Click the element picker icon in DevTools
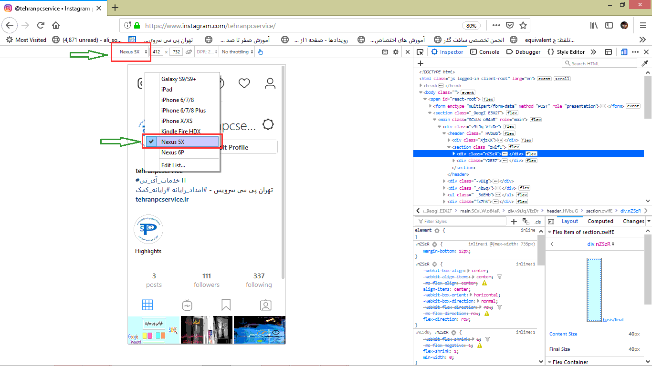 (420, 52)
